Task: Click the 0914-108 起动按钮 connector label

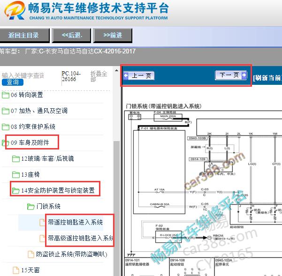Action: (x=177, y=262)
